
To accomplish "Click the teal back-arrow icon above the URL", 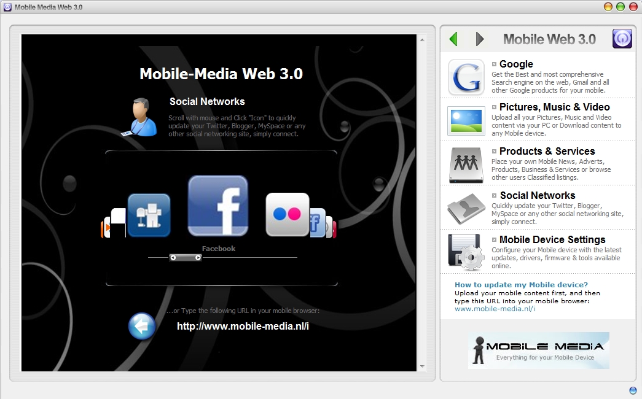I will (142, 326).
